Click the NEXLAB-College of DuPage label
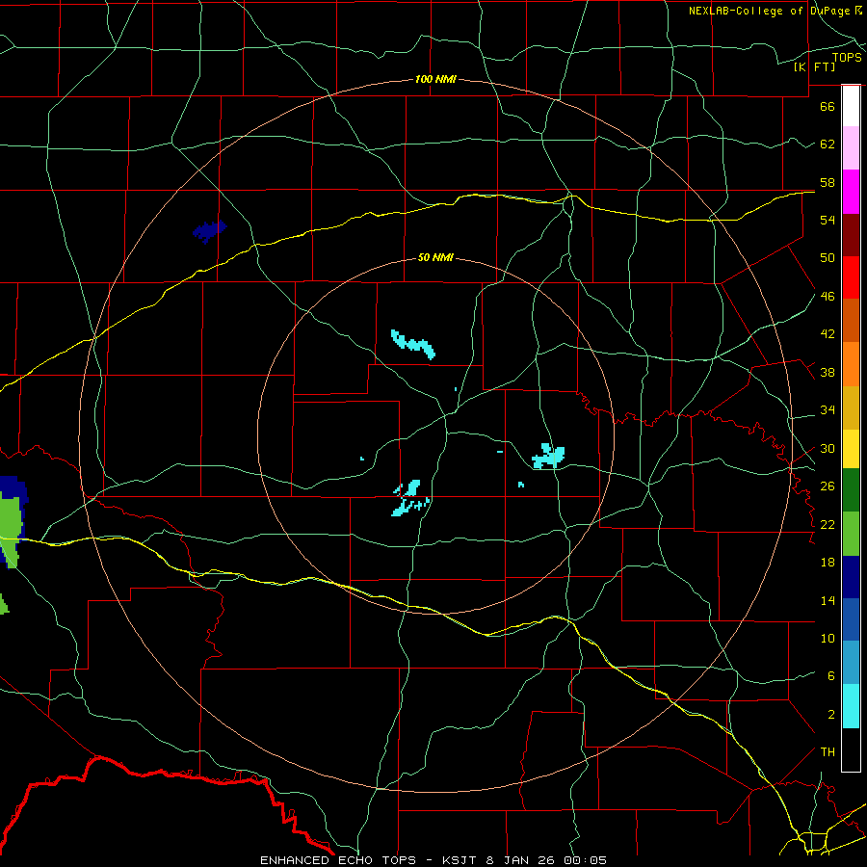 pyautogui.click(x=775, y=11)
